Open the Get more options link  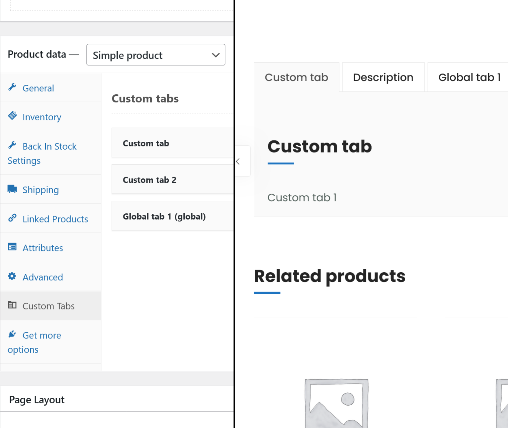tap(41, 335)
